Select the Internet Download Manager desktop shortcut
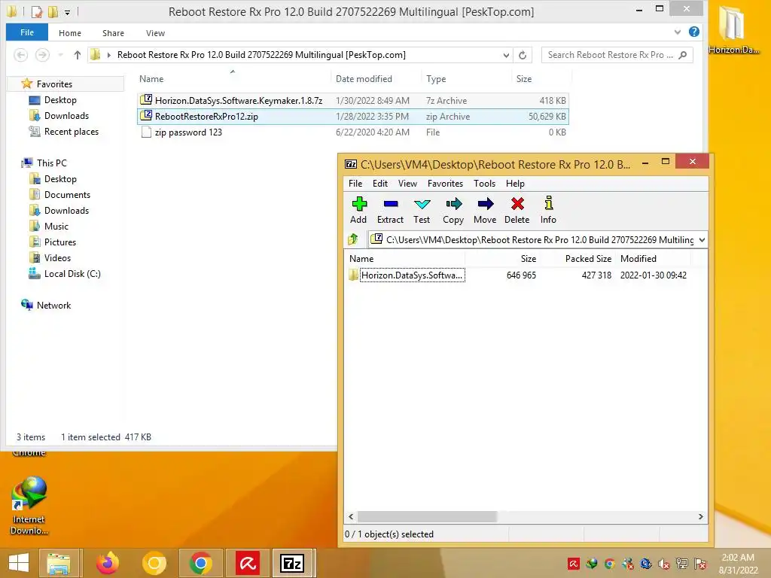Screen dimensions: 771x578 point(29,505)
